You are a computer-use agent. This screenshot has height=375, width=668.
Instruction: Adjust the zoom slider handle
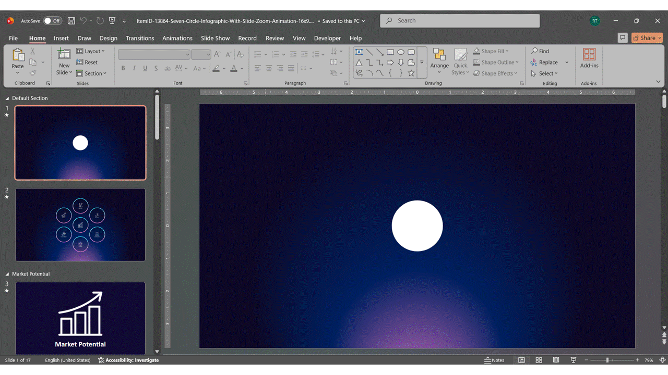click(x=607, y=360)
